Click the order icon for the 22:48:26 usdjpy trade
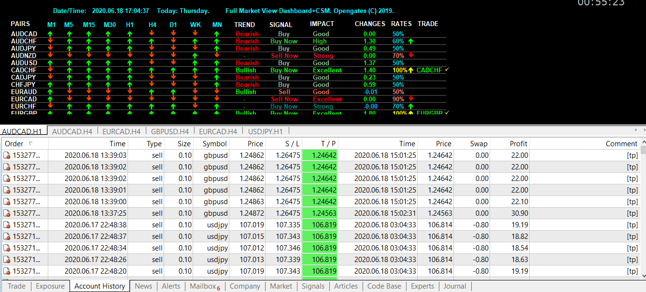646x292 pixels. tap(7, 260)
